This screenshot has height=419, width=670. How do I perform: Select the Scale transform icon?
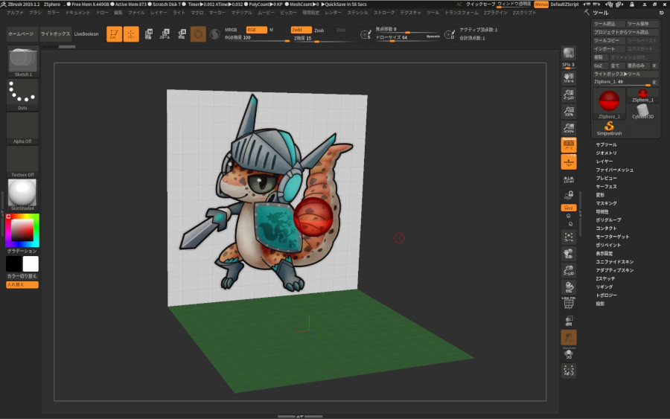165,33
